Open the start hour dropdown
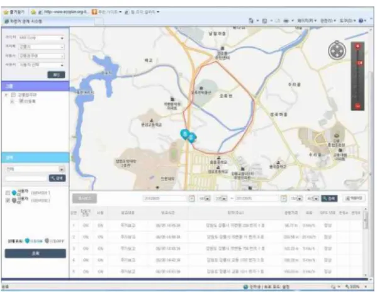 coord(205,199)
